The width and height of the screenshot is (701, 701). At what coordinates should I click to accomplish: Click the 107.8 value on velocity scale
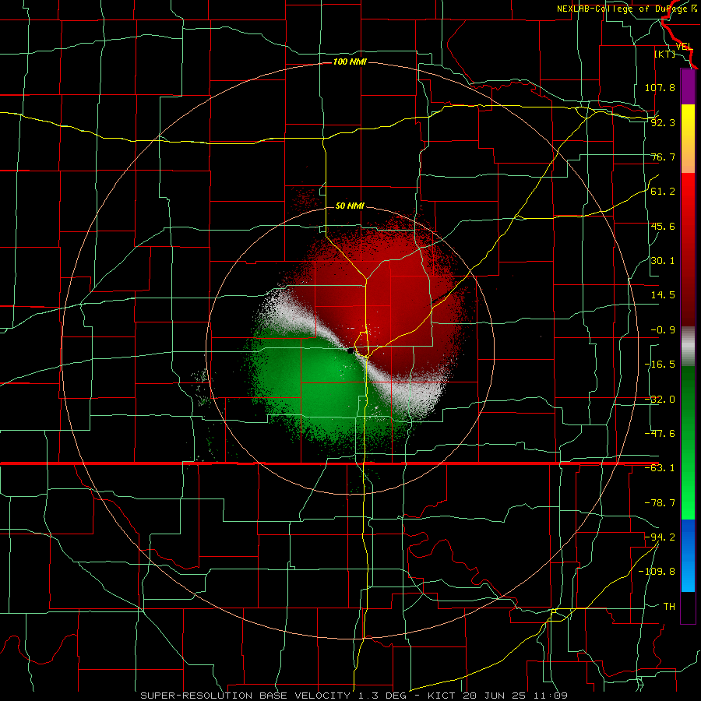pyautogui.click(x=660, y=87)
